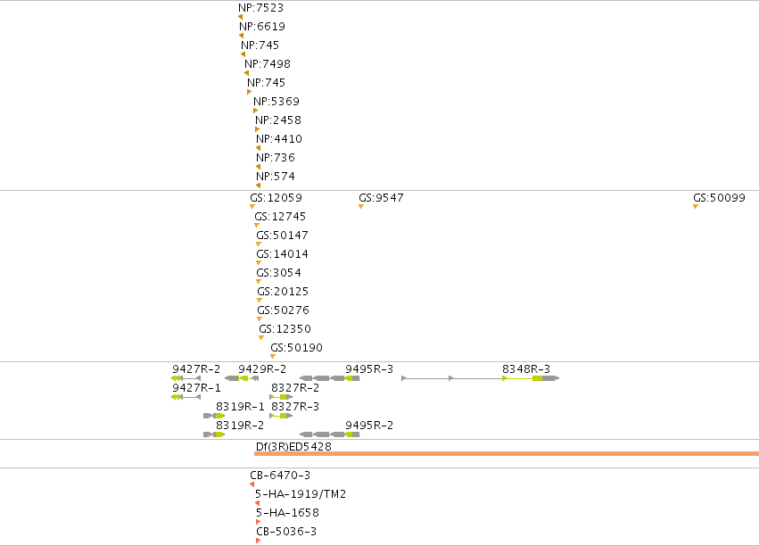Viewport: 759px width, 546px height.
Task: Click the GS:9547 feature label
Action: pyautogui.click(x=381, y=198)
